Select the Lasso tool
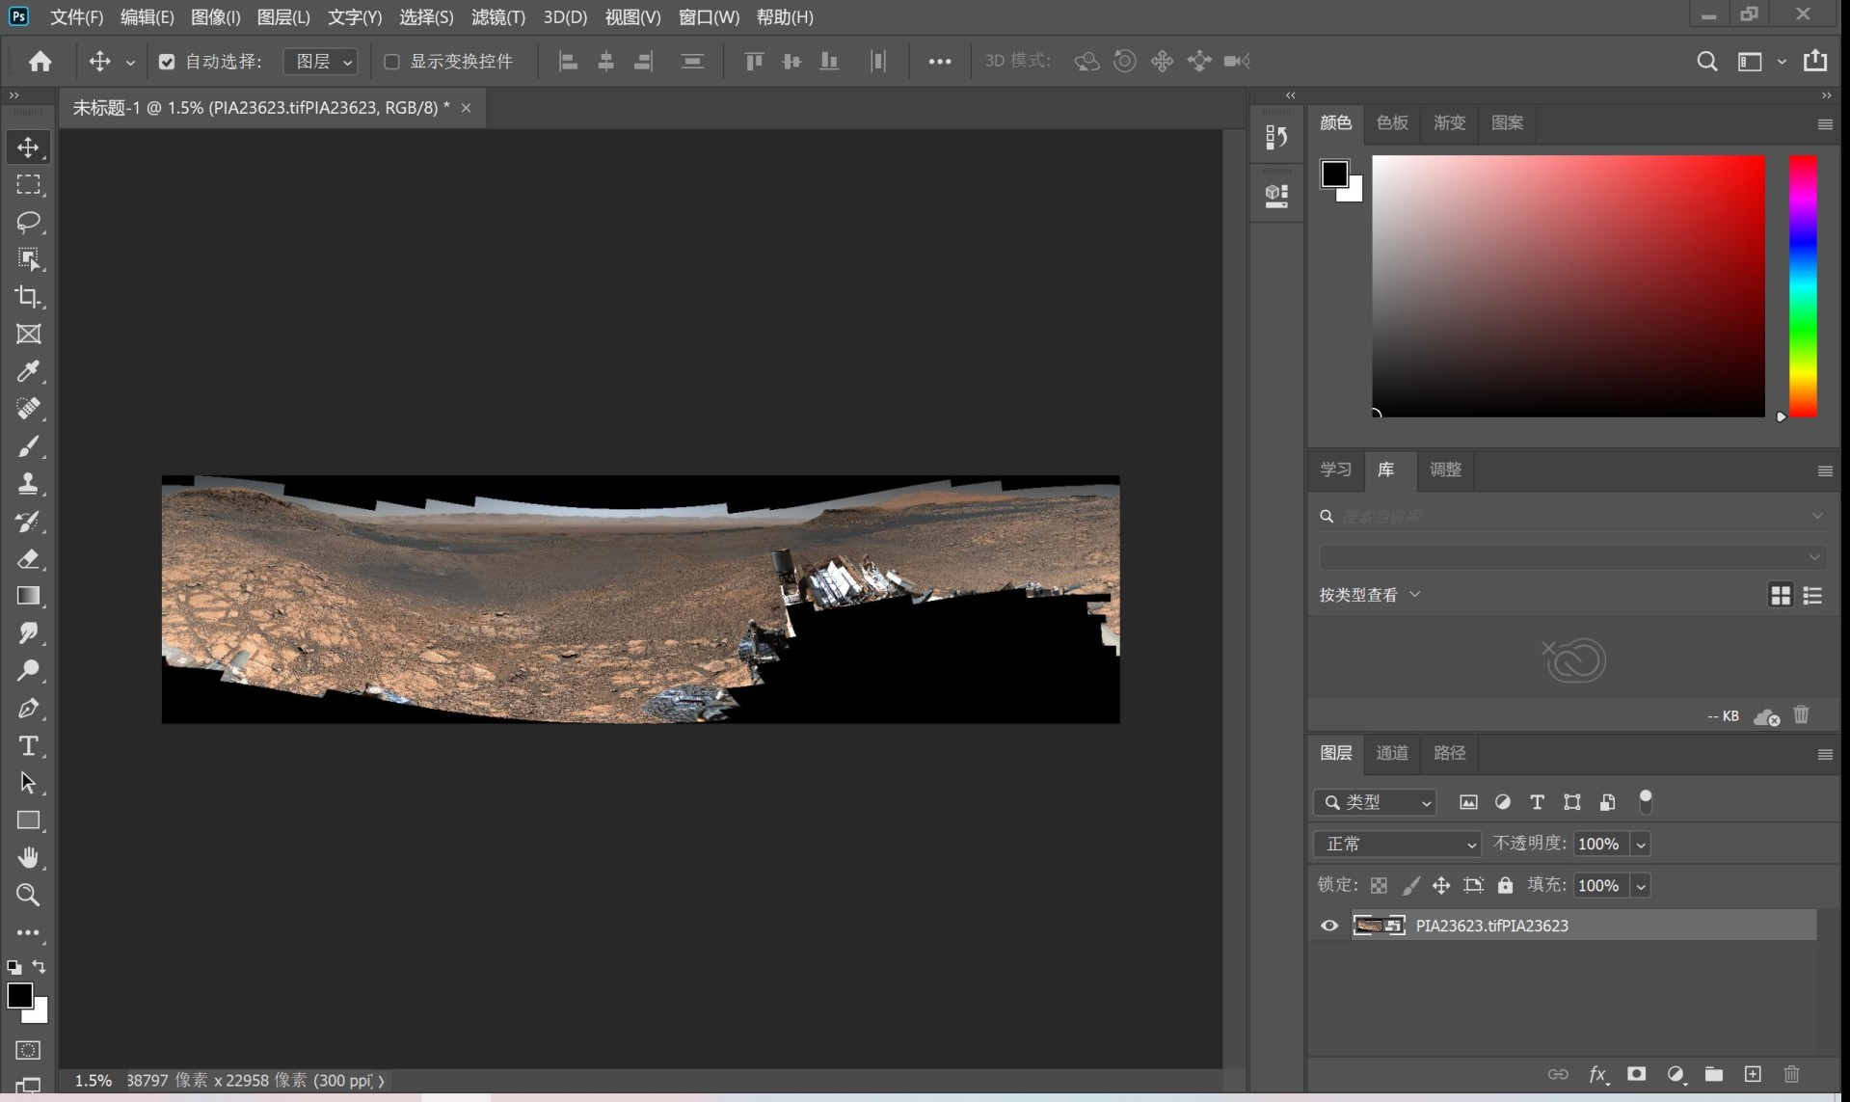1850x1102 pixels. coord(28,222)
